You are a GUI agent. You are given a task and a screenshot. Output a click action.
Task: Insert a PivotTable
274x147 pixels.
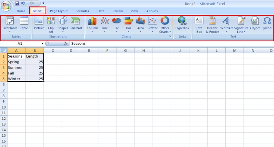pyautogui.click(x=10, y=25)
